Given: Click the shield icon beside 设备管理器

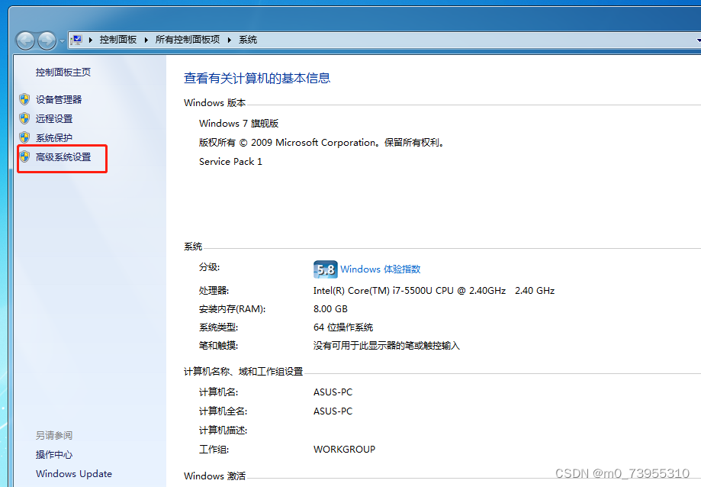Looking at the screenshot, I should (x=24, y=99).
